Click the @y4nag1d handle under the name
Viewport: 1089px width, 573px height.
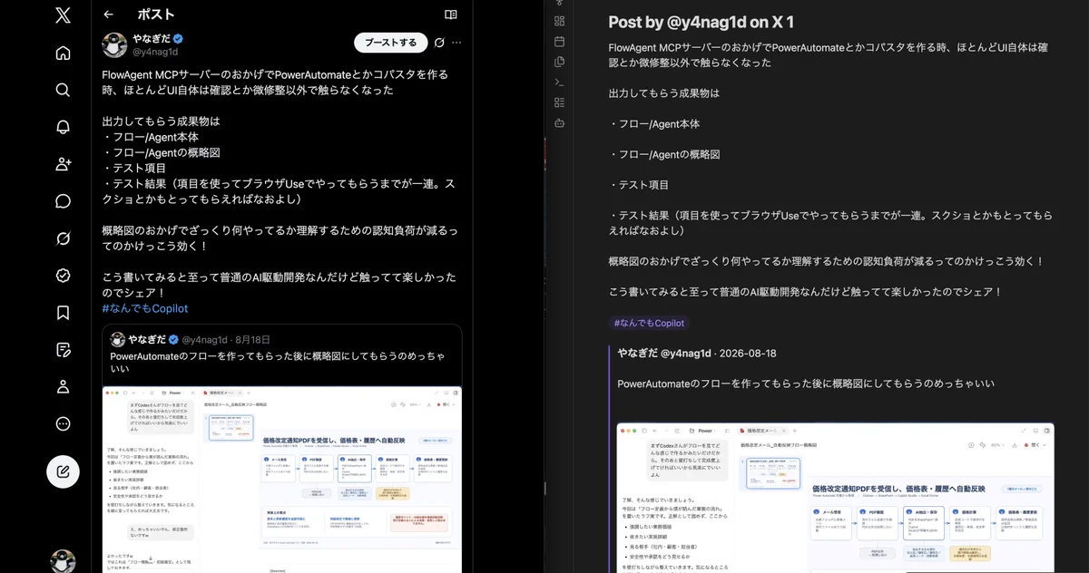[155, 53]
